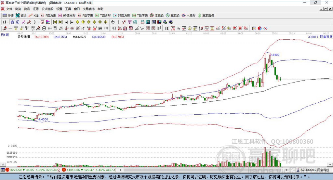Toggle the color gradient flag icon
Screen dimensions: 333x180
(48, 22)
